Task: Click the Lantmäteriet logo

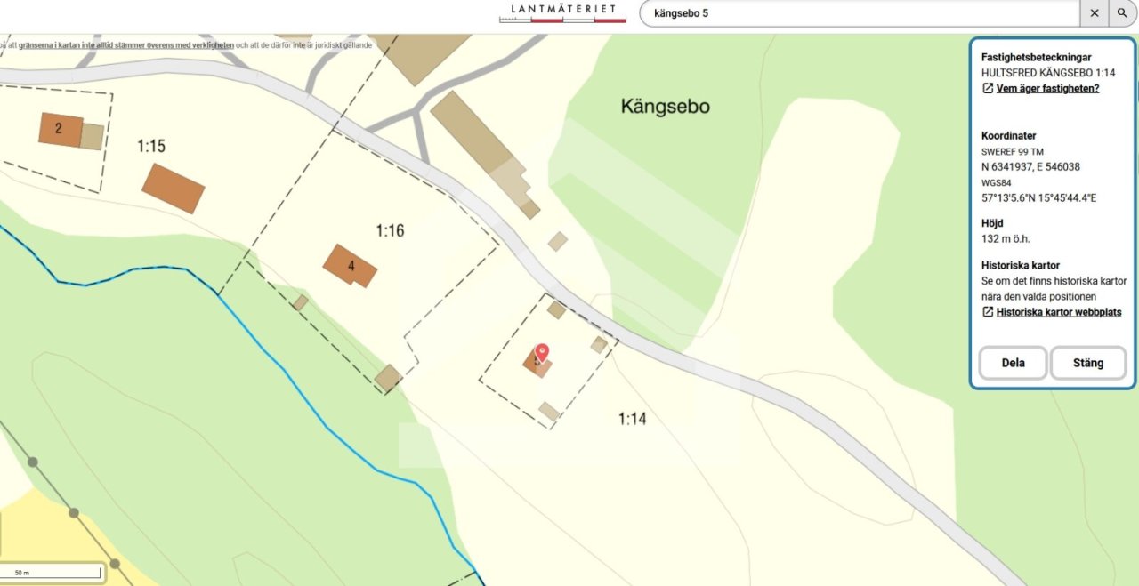Action: coord(562,12)
